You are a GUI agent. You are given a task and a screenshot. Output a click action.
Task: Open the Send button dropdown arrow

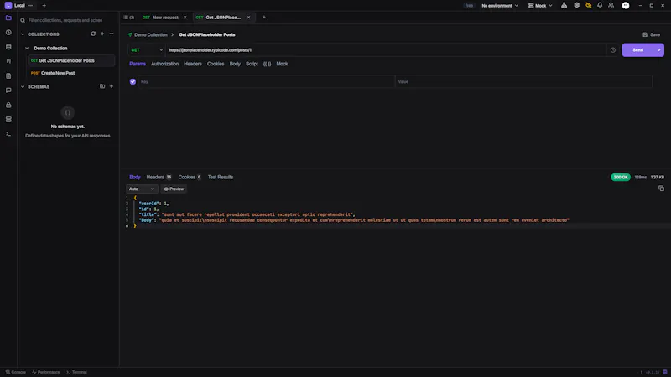[x=658, y=50]
